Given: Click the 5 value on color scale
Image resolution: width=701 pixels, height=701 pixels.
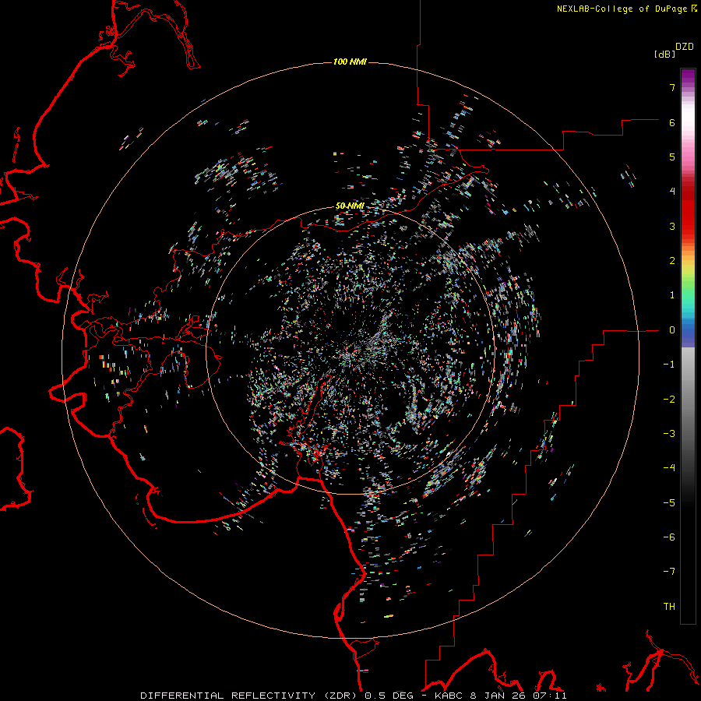Looking at the screenshot, I should point(672,157).
